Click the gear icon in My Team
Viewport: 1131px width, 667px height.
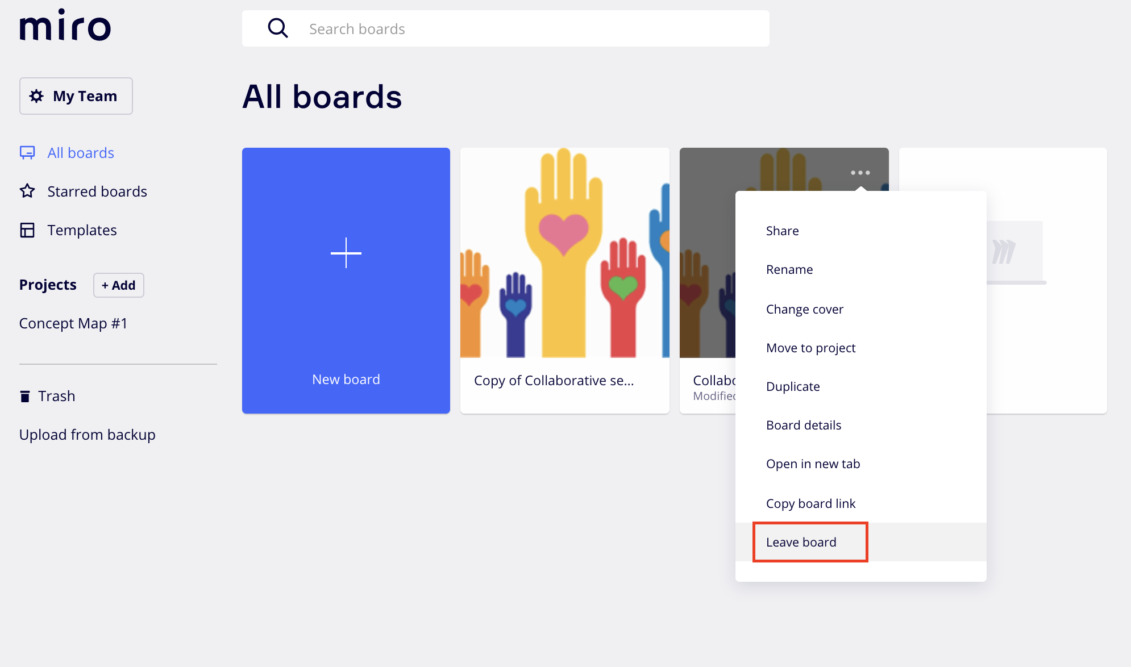(36, 96)
